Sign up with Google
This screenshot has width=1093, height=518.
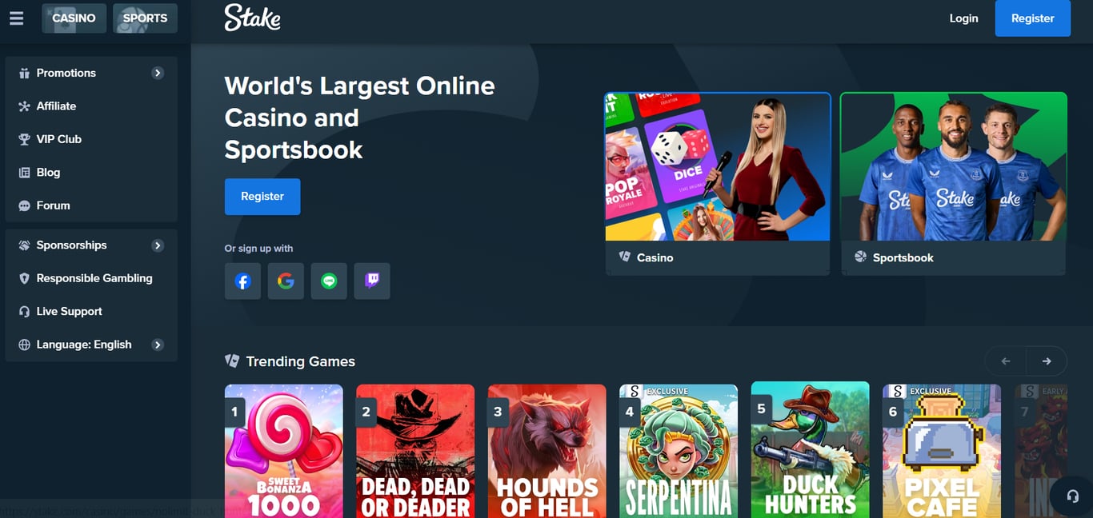pyautogui.click(x=286, y=281)
